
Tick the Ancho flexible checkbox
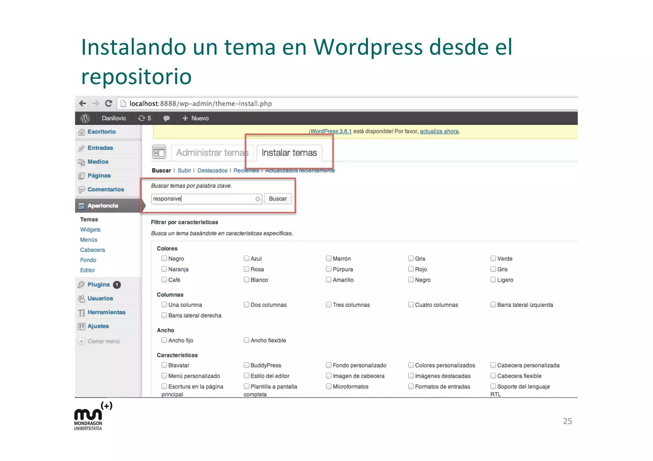(x=246, y=340)
